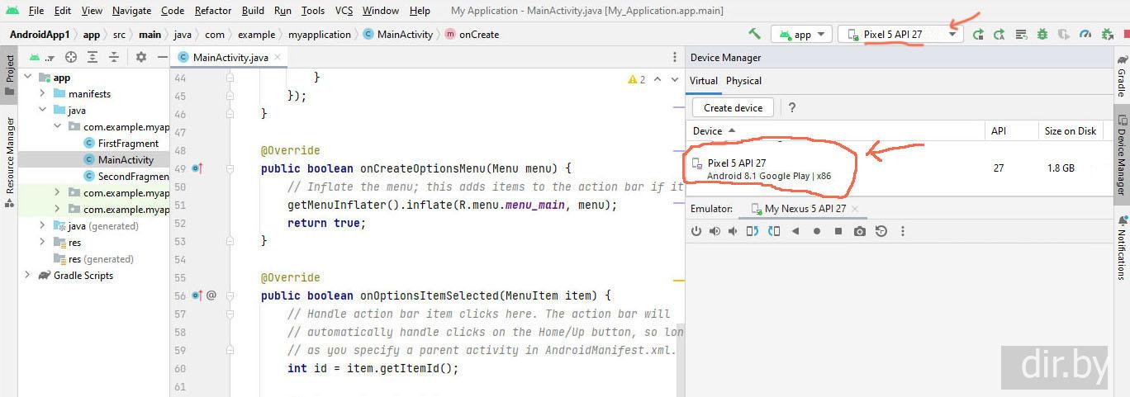The width and height of the screenshot is (1130, 397).
Task: Click the Select Opened File target icon
Action: 71,57
